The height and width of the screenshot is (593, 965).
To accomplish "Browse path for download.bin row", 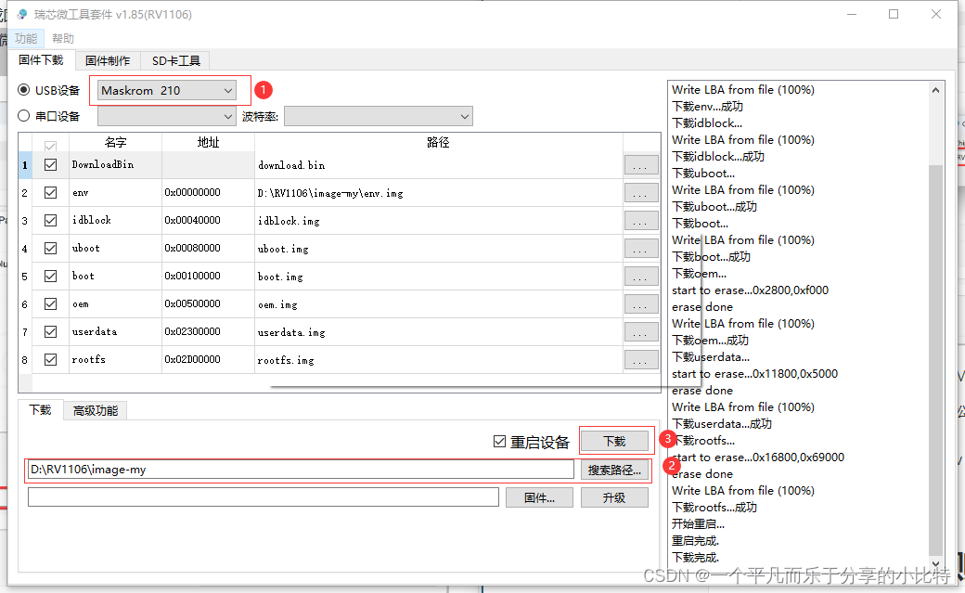I will 640,165.
